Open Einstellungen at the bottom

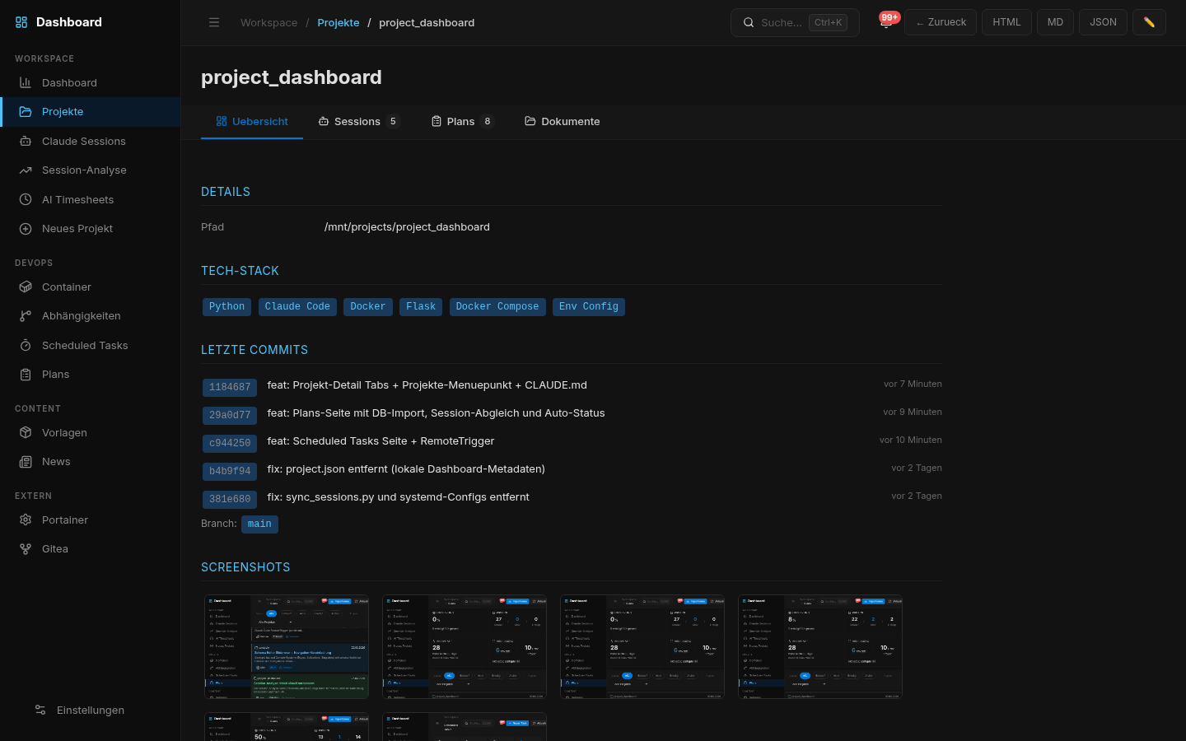91,710
